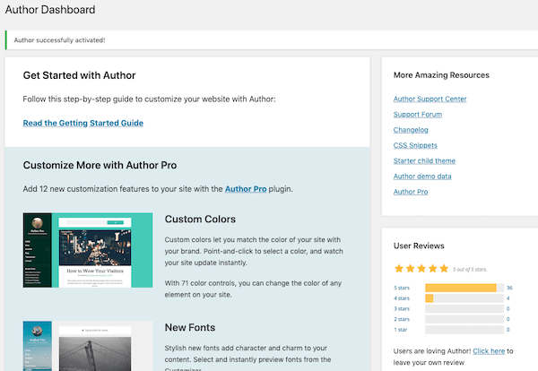
Task: Visit the Support Forum link
Action: tap(418, 115)
